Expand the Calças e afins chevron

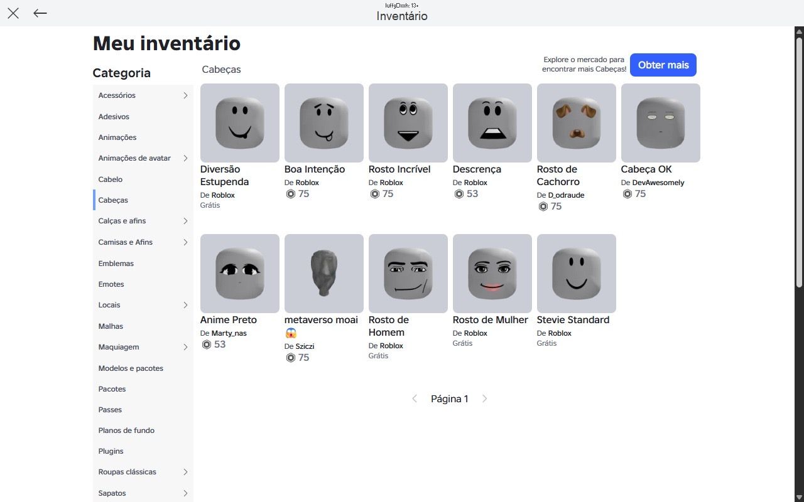[185, 221]
